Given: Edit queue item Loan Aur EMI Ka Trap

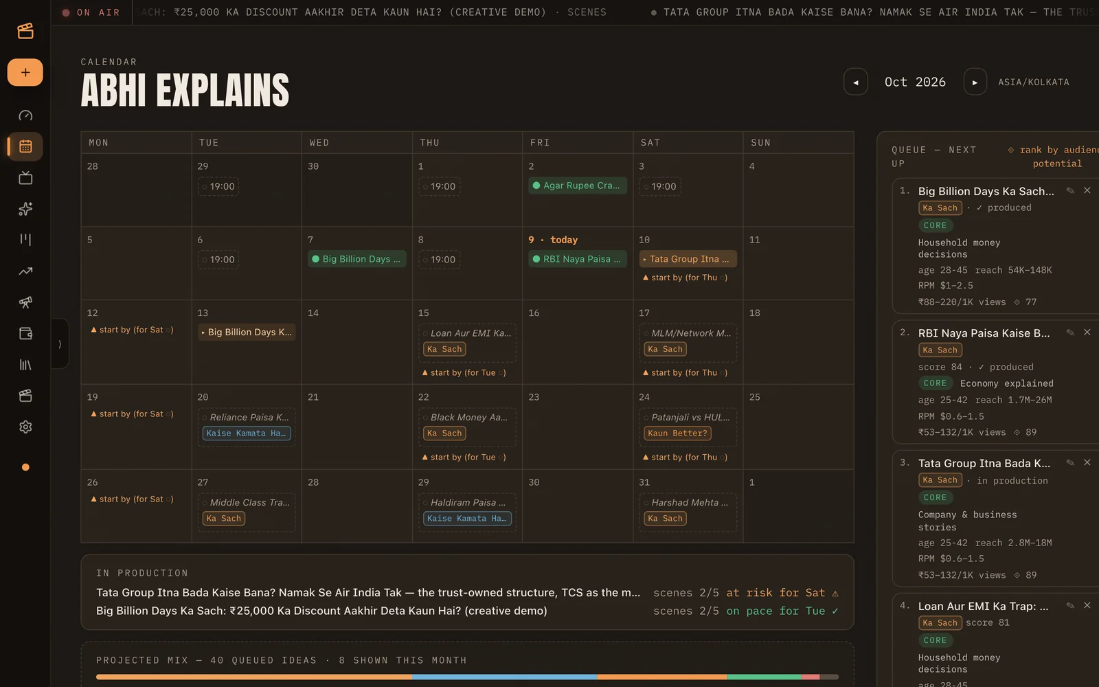Looking at the screenshot, I should 1070,606.
